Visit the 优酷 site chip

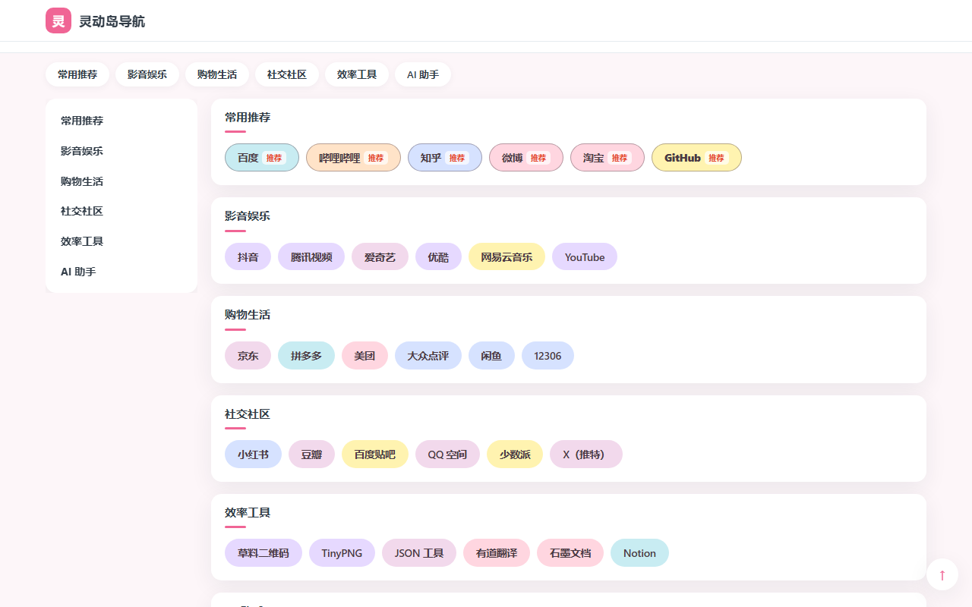(438, 257)
